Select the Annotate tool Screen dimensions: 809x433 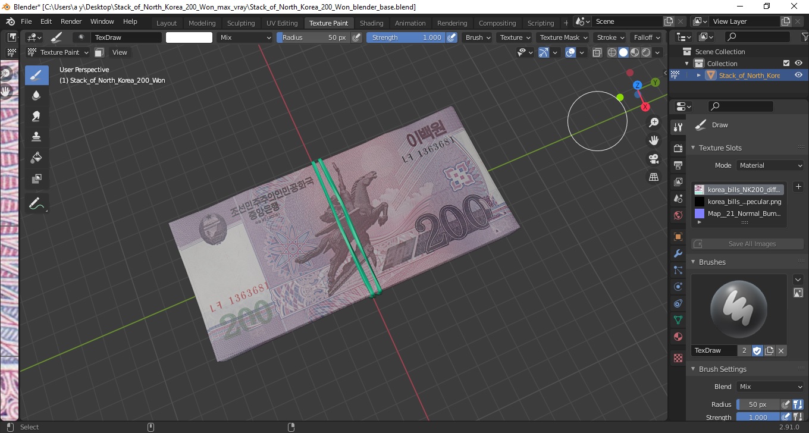tap(36, 203)
